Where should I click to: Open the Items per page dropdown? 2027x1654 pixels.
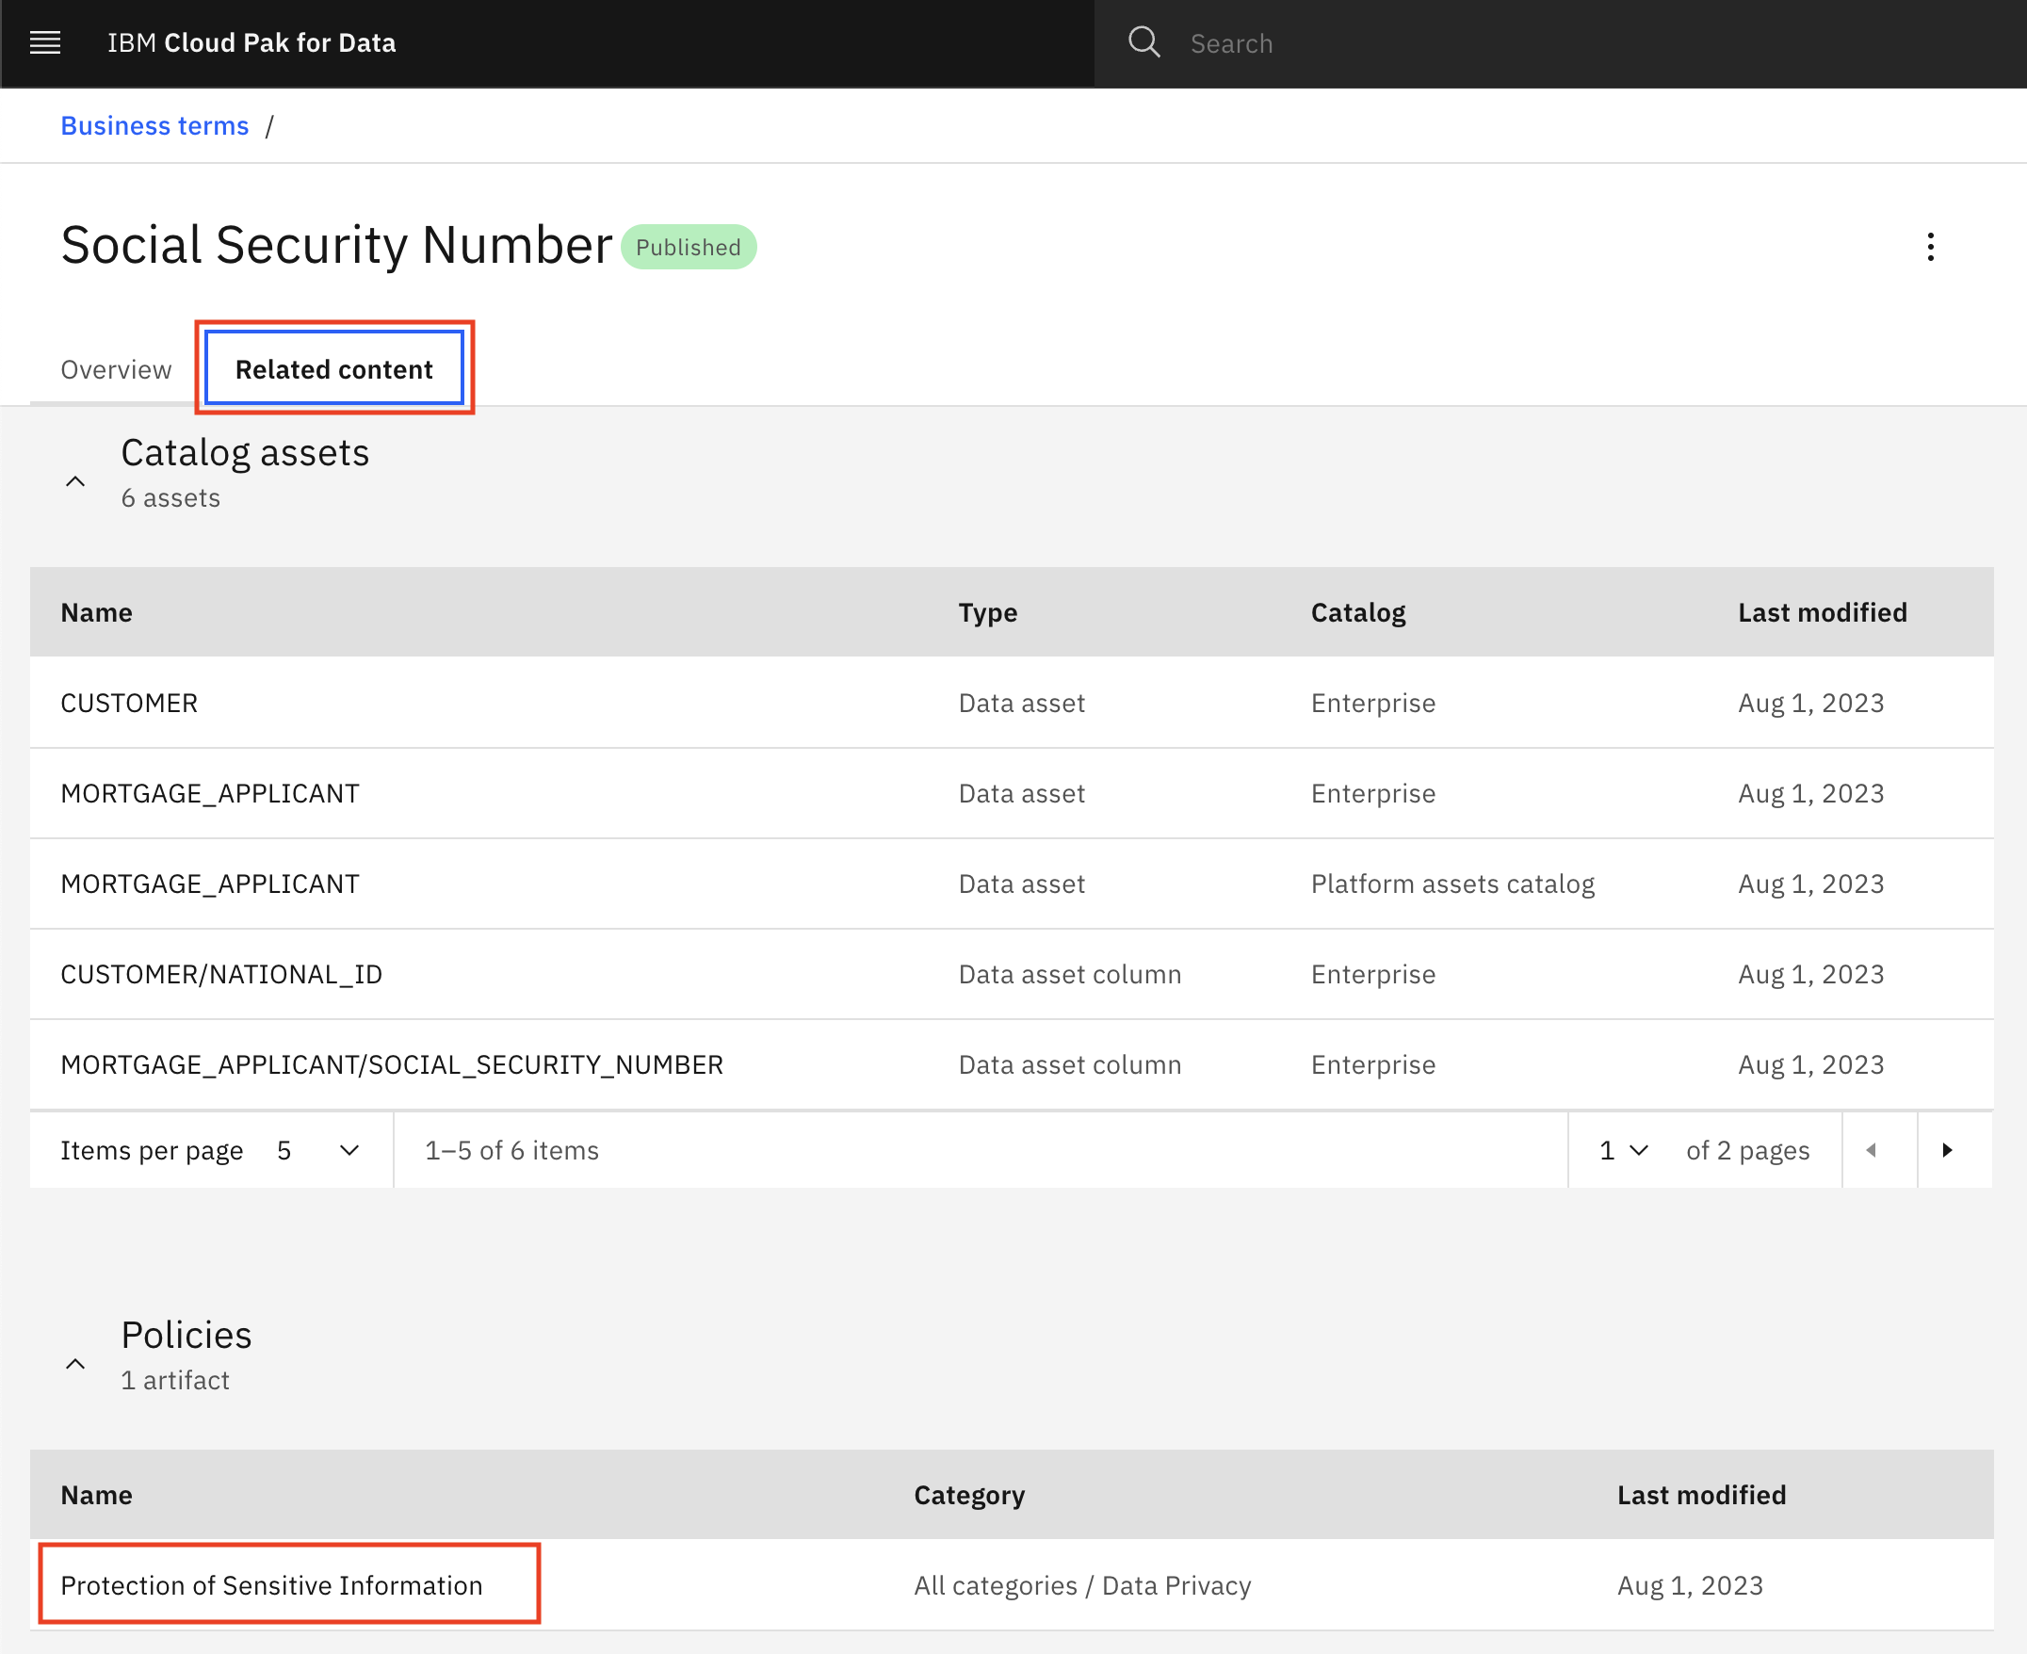pos(318,1150)
